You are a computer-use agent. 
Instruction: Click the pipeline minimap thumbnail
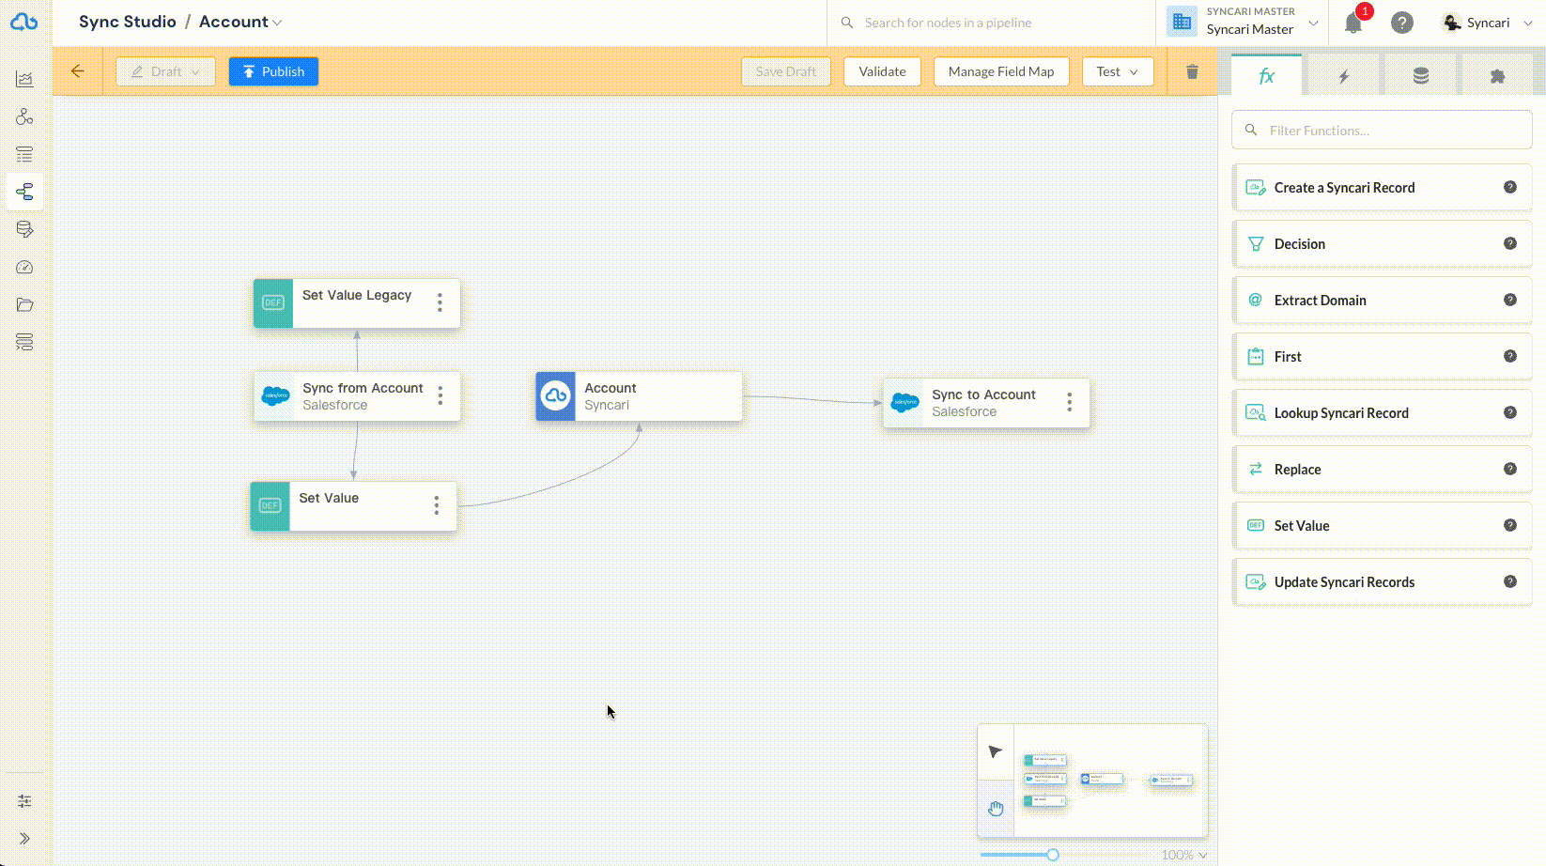1110,781
